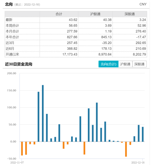Click the value 52.96 in 本周合计 row
The width and height of the screenshot is (152, 165).
pyautogui.click(x=142, y=26)
